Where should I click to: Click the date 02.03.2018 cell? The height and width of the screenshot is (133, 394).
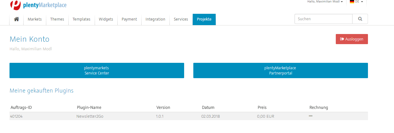pyautogui.click(x=210, y=116)
